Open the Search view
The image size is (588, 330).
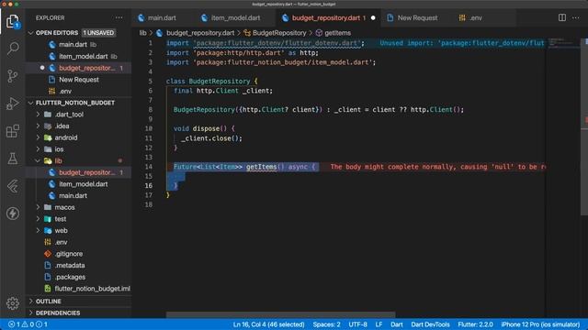13,49
